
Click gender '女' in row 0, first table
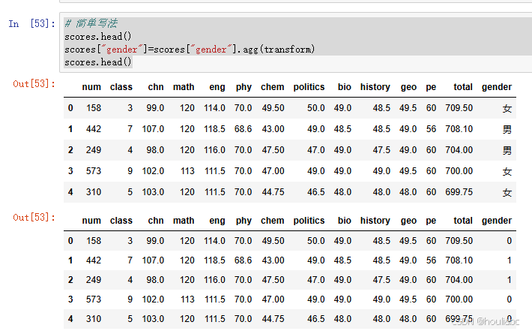click(507, 108)
